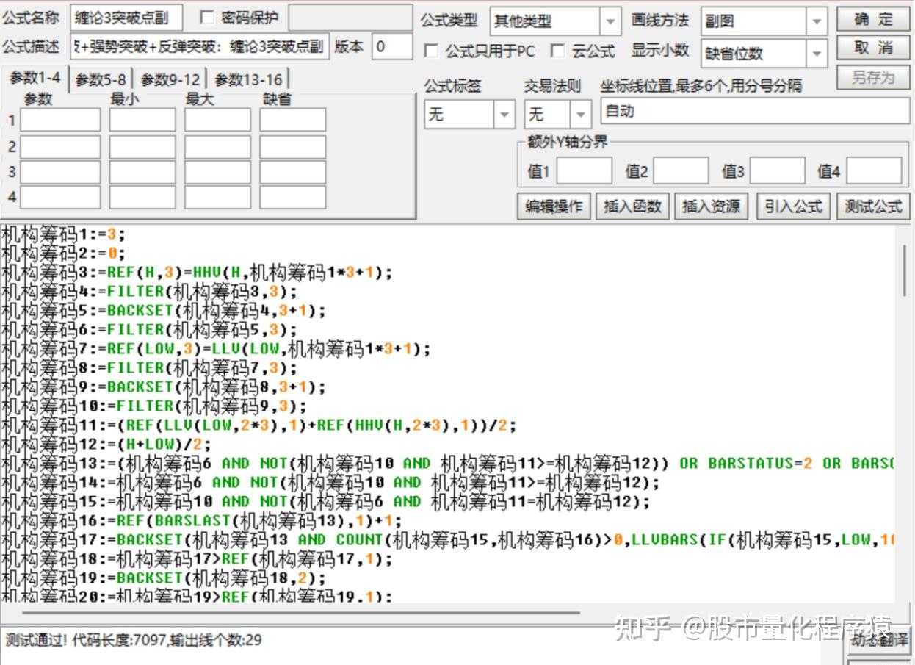Open the 公式类型 dropdown
Viewport: 915px width, 665px height.
coord(610,21)
